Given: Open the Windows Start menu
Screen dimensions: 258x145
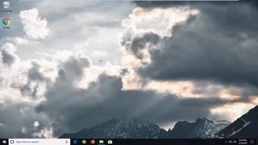Looking at the screenshot, I should (4, 142).
